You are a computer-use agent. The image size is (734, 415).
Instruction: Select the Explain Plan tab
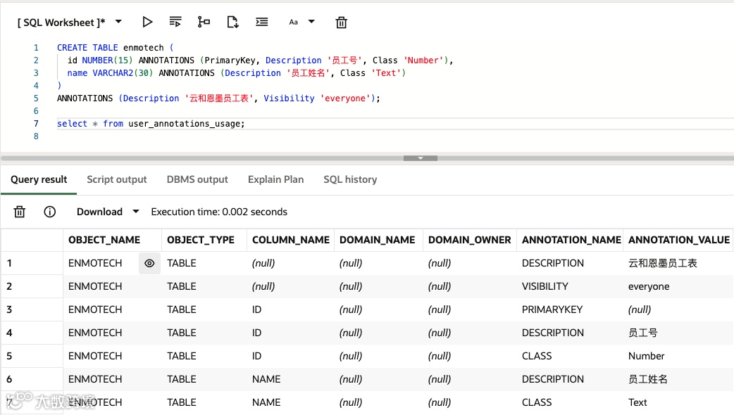(275, 179)
